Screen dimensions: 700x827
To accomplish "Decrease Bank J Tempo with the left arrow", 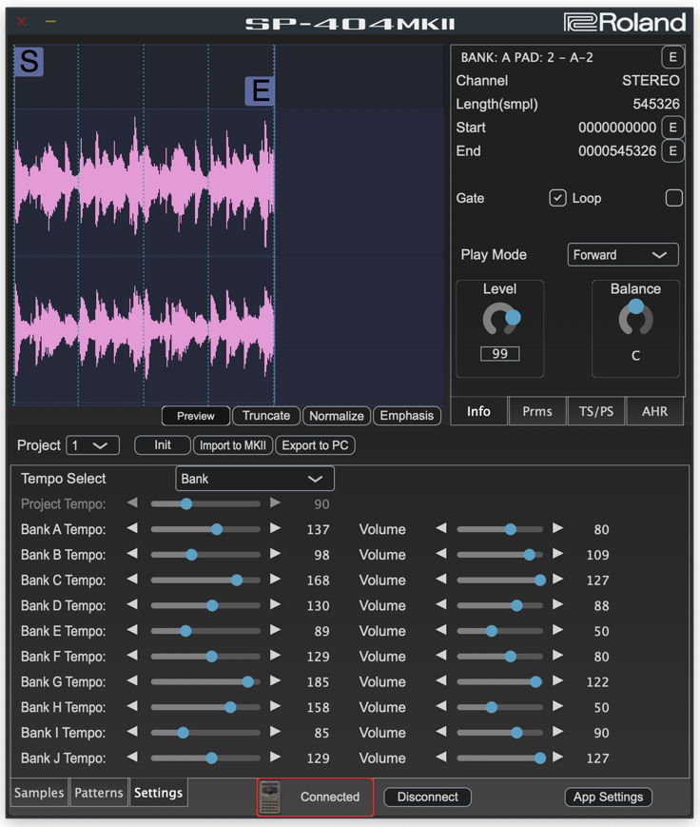I will tap(133, 757).
